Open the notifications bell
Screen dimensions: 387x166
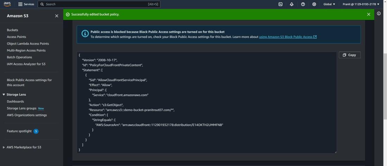coord(292,4)
